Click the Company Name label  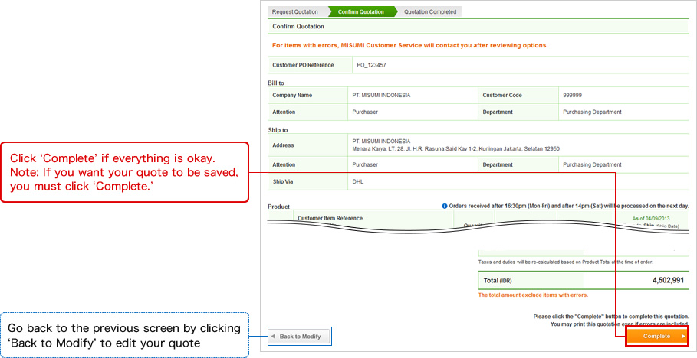pyautogui.click(x=292, y=96)
